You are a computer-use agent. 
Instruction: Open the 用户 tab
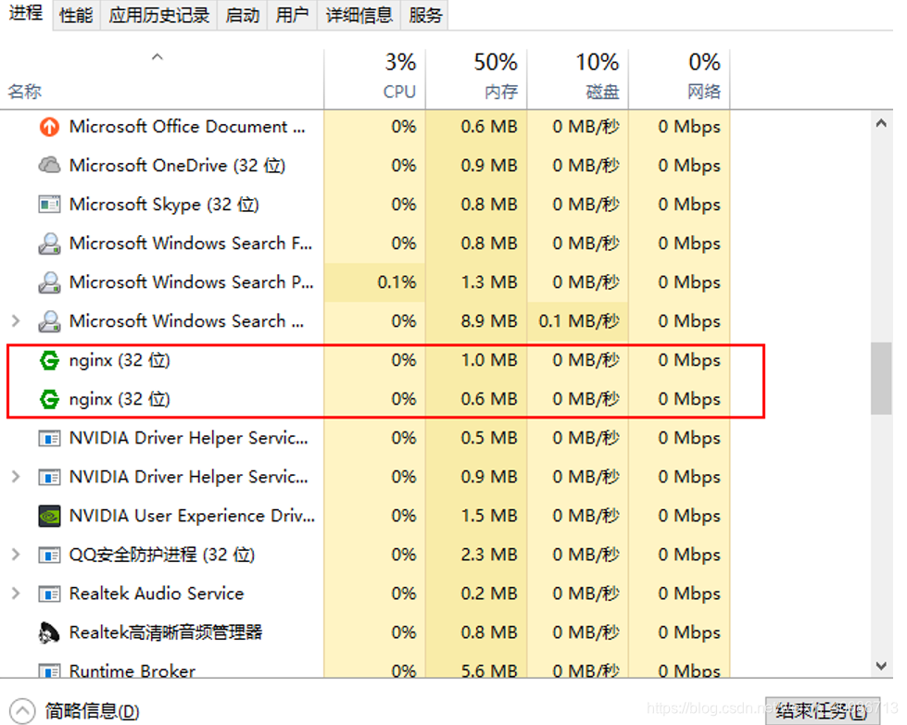point(292,15)
